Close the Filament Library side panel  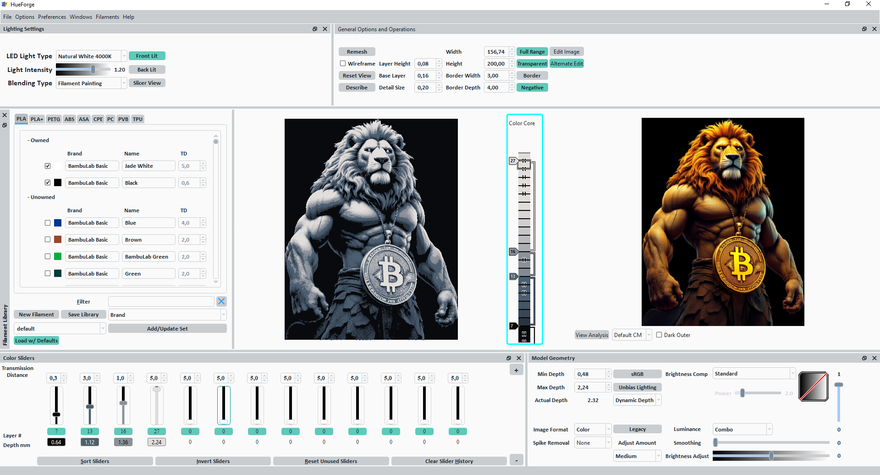(x=5, y=115)
